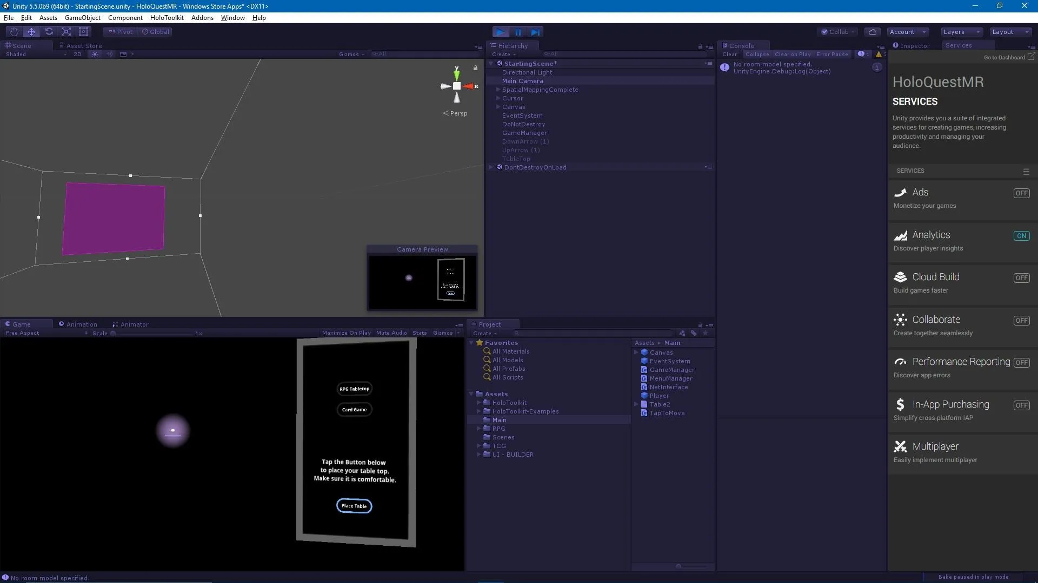Click the Cloud Build service icon
Image resolution: width=1038 pixels, height=583 pixels.
point(900,277)
